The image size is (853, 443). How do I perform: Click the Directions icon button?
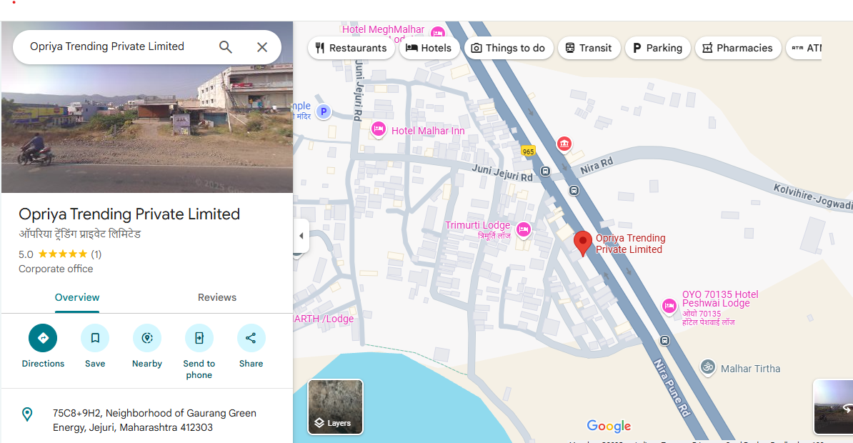43,338
